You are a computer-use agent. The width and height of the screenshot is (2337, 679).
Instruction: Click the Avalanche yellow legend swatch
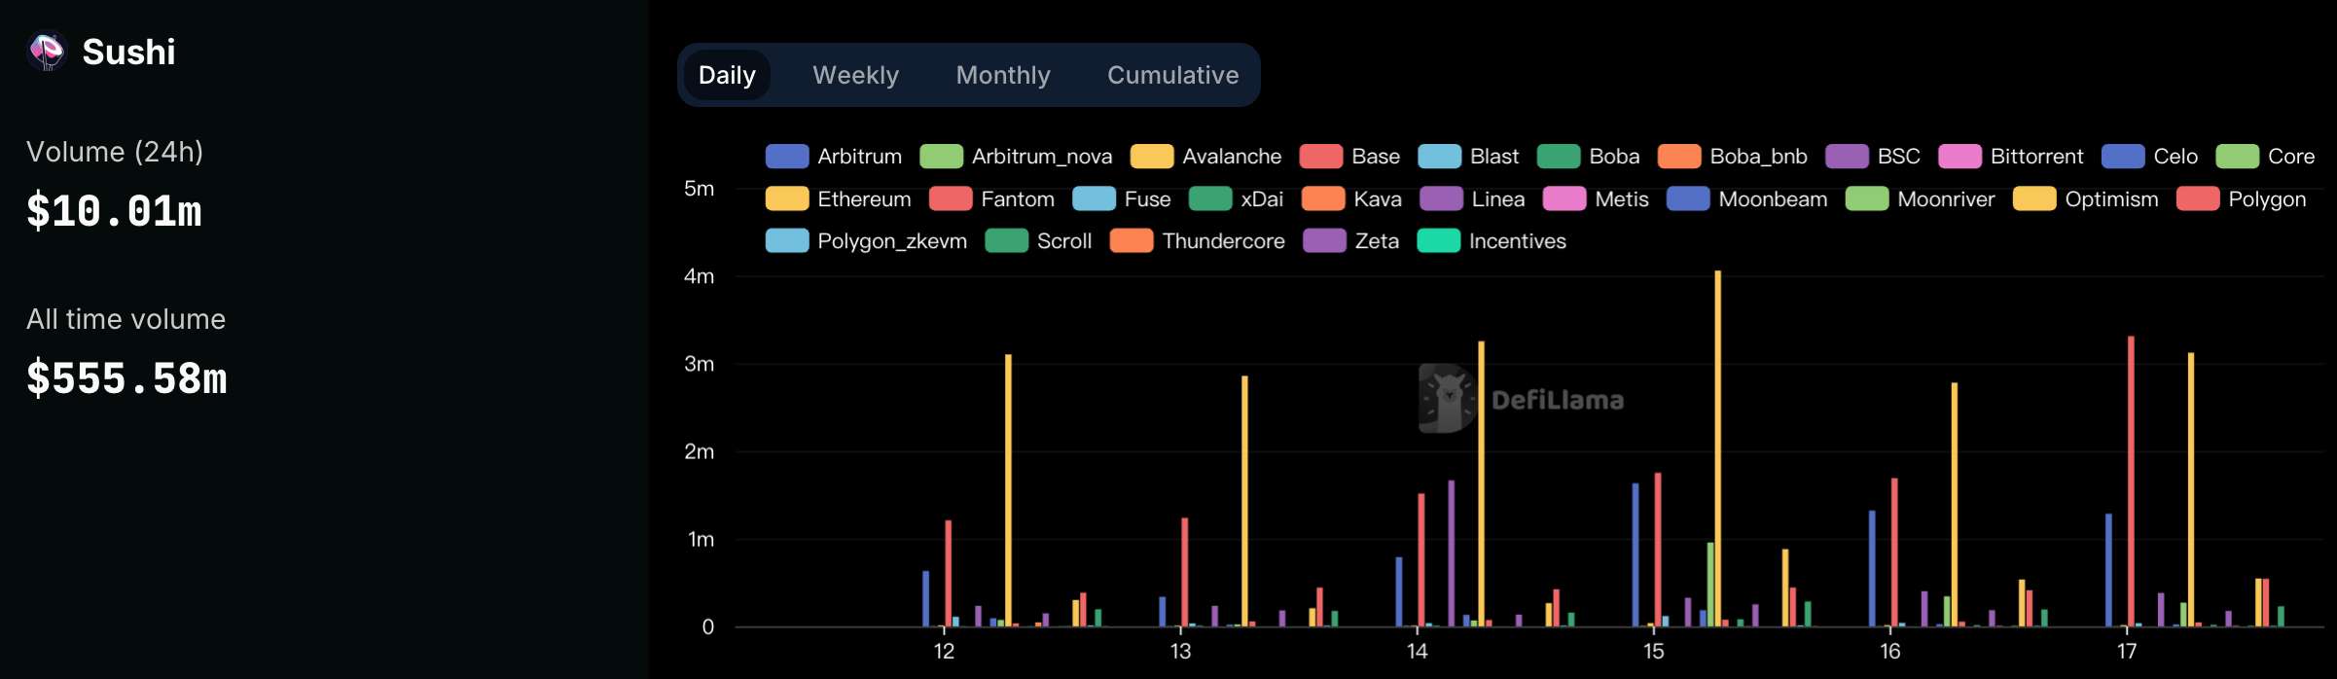click(1152, 157)
